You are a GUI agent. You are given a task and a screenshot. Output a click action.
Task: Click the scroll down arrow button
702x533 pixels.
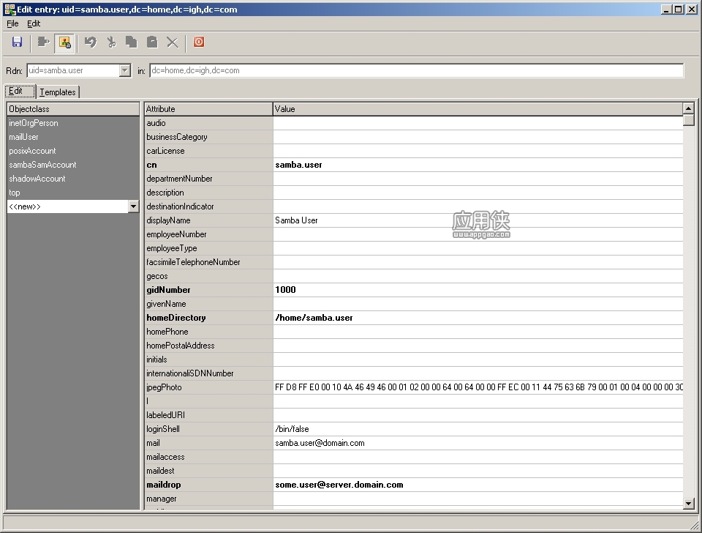pyautogui.click(x=689, y=504)
